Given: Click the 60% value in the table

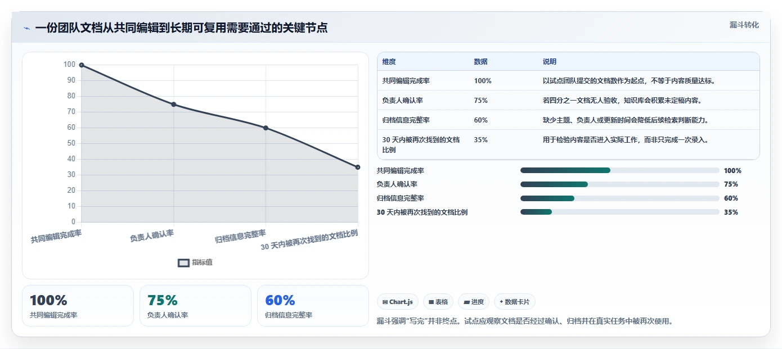Looking at the screenshot, I should (480, 120).
